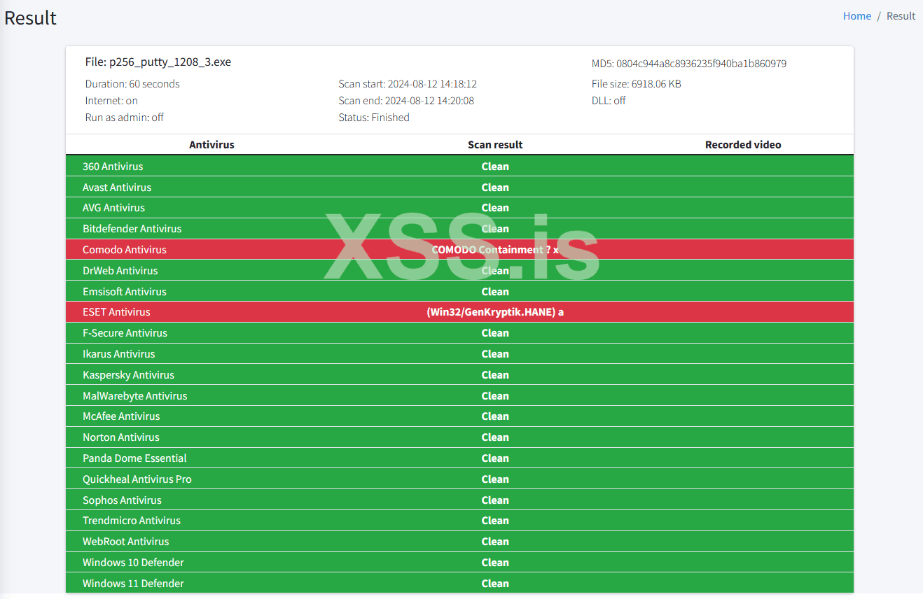Click the Clean result for AVG Antivirus
This screenshot has height=599, width=923.
point(495,208)
